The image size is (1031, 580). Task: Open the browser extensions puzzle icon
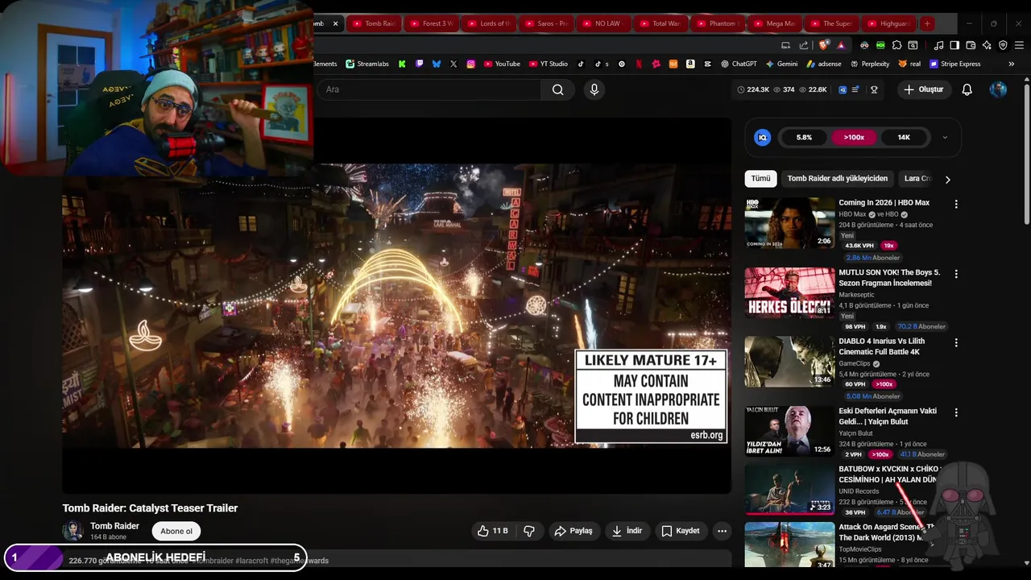pos(896,45)
